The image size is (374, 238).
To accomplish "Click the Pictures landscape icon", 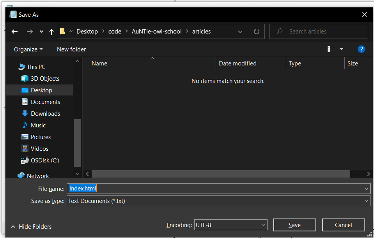I will tap(25, 137).
